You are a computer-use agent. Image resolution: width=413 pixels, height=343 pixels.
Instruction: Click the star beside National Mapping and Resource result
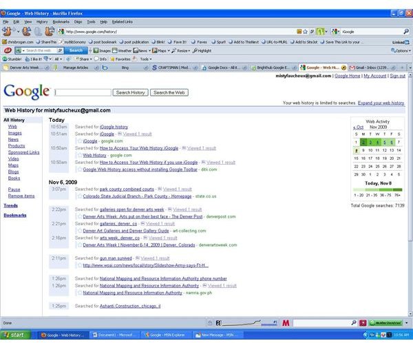pos(80,293)
